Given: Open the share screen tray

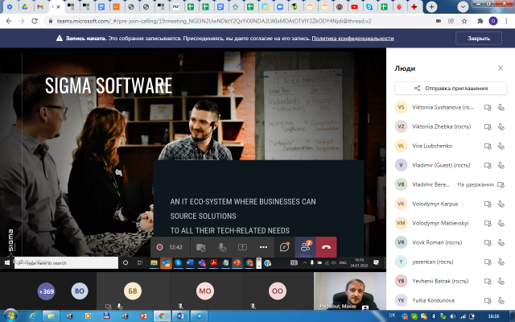Looking at the screenshot, I should click(242, 247).
